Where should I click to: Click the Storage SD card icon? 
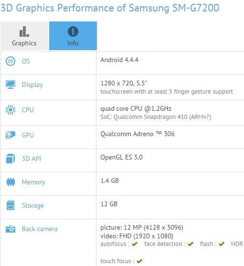click(11, 205)
